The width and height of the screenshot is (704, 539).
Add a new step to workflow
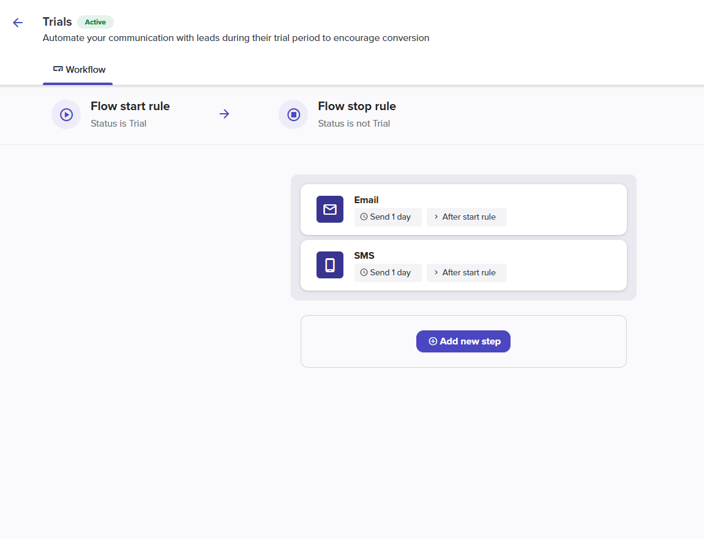click(463, 341)
